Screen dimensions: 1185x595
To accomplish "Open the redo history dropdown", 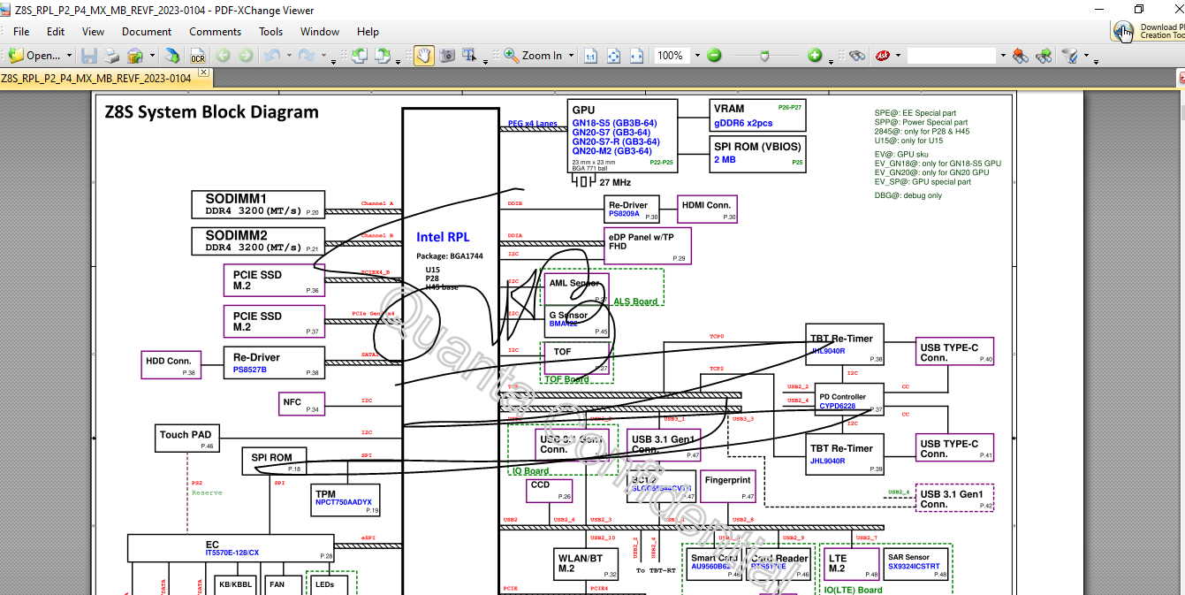I will pos(323,57).
